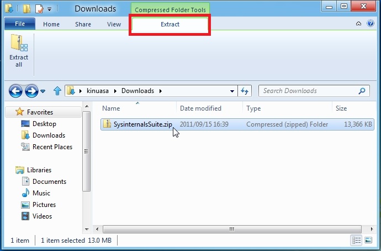Click the Explorer window icon in title bar

[x=9, y=8]
